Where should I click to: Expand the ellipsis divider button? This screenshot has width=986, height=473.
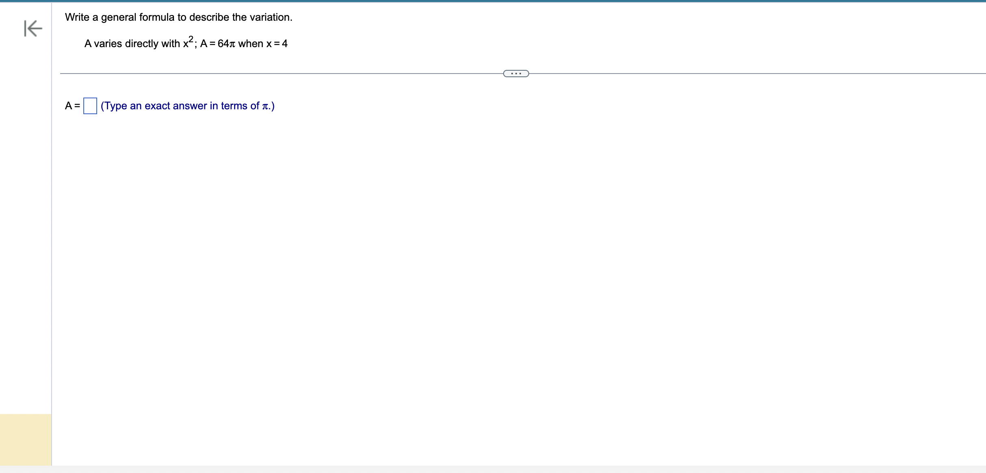(x=516, y=74)
